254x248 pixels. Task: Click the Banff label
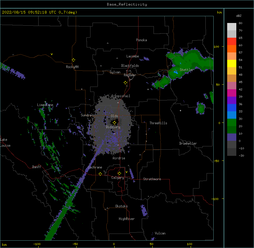37,167
